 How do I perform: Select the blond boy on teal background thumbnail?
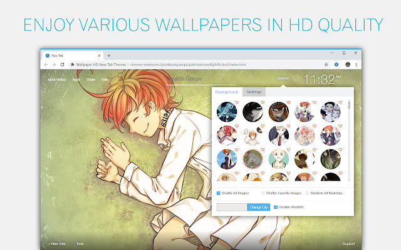(x=279, y=159)
